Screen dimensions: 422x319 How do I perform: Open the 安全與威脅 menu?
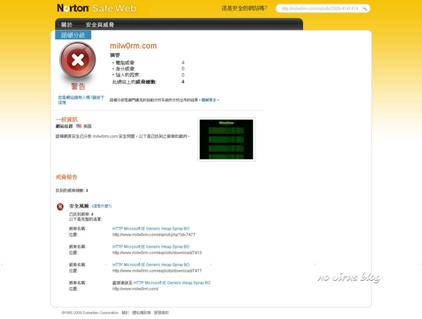coord(100,25)
